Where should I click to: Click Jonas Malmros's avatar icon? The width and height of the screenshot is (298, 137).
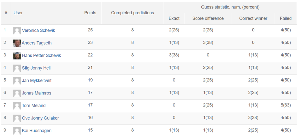[17, 93]
